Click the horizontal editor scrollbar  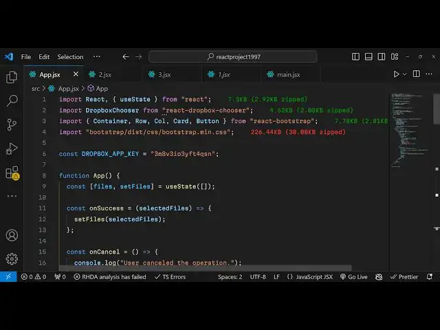pos(205,268)
